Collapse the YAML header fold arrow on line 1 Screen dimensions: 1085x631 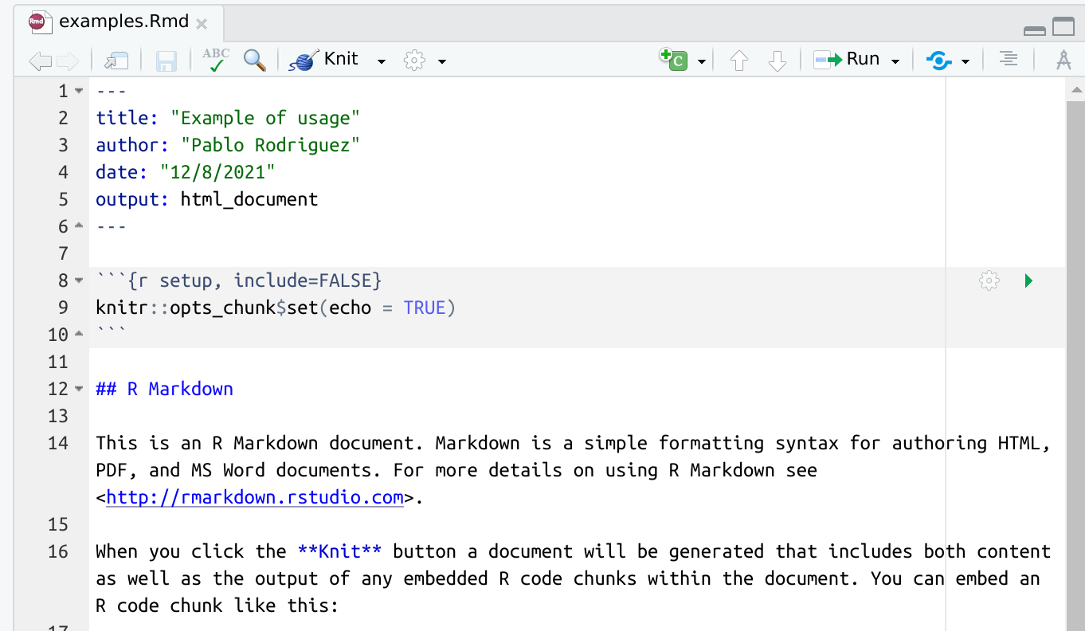[79, 91]
